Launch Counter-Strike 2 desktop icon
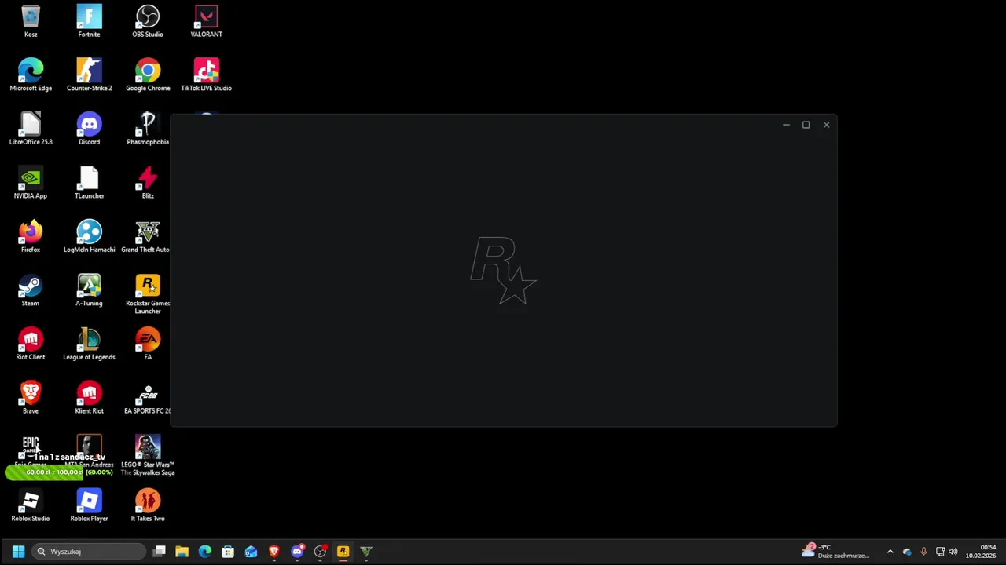1006x565 pixels. click(89, 75)
